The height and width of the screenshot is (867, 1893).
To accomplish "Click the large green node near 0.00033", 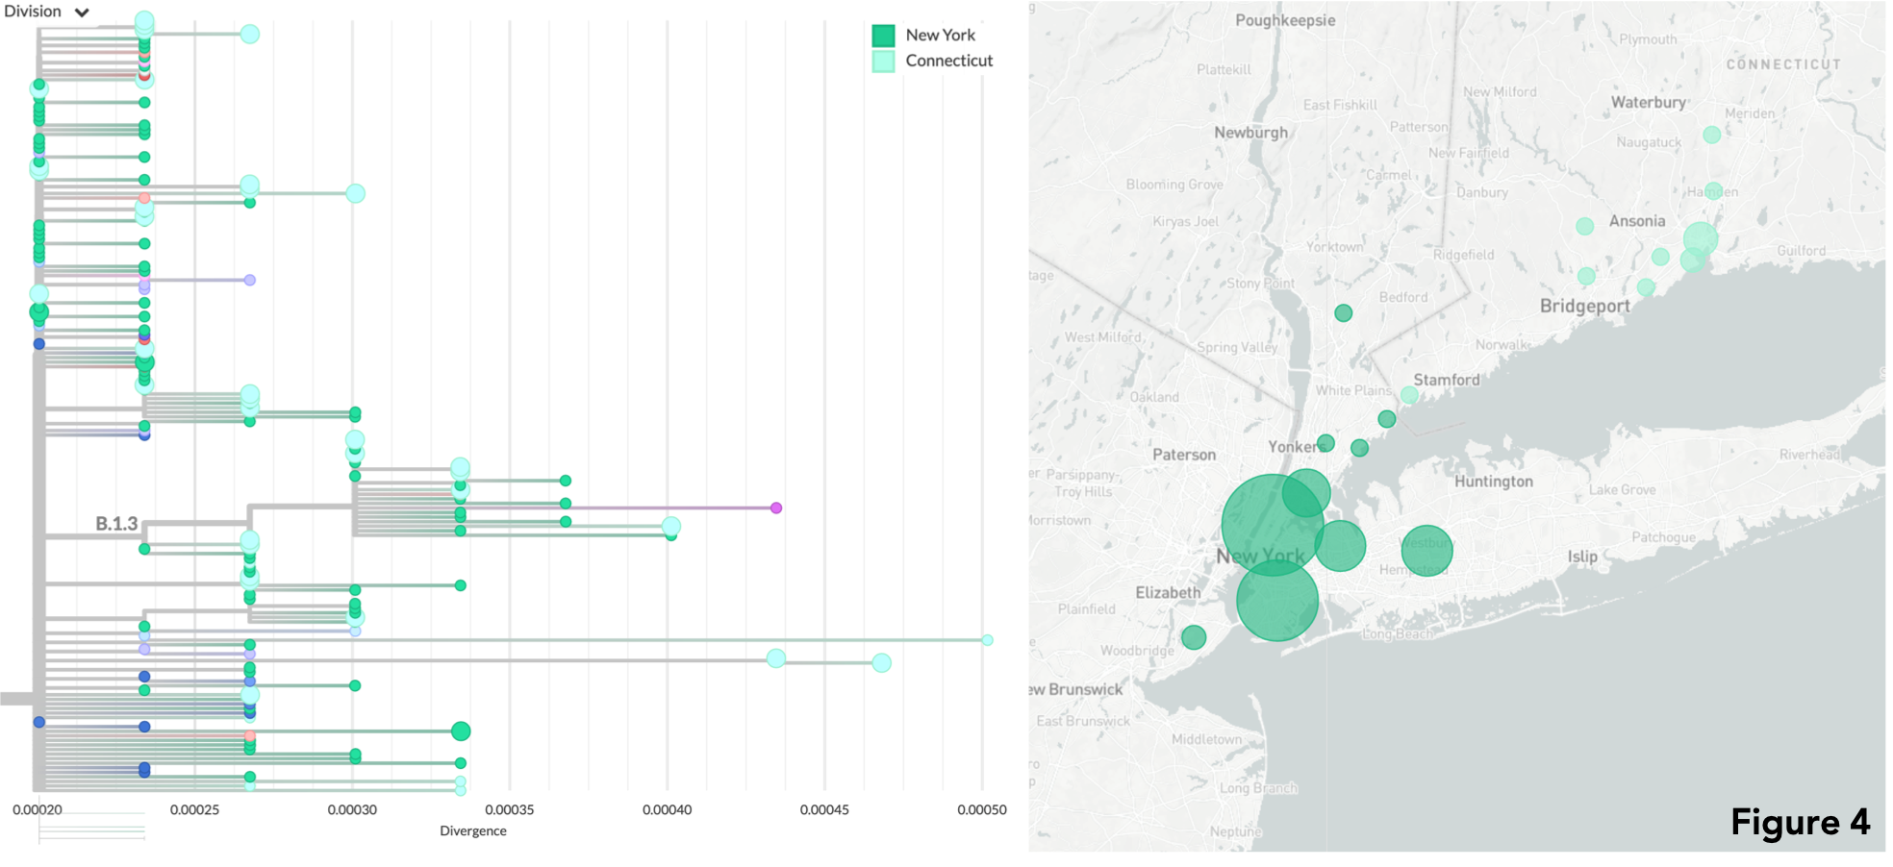I will pos(461,731).
